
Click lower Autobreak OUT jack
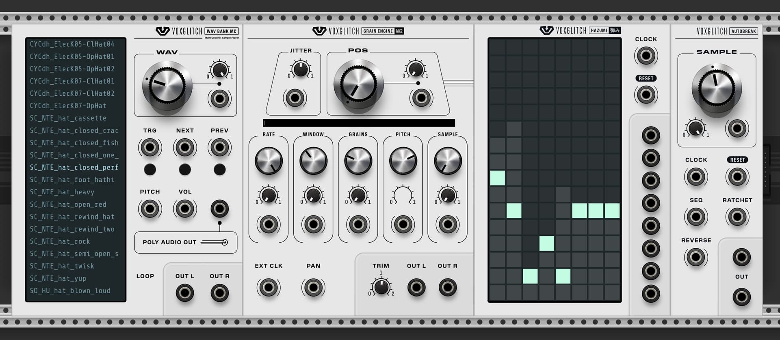pyautogui.click(x=741, y=297)
